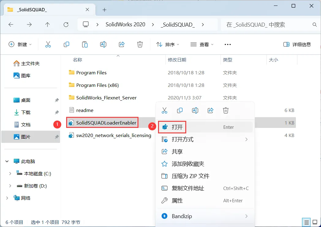Switch to large icons view in status bar
The width and height of the screenshot is (321, 227).
pyautogui.click(x=315, y=222)
